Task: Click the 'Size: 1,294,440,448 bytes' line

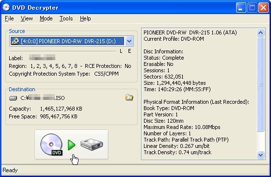Action: click(x=175, y=83)
